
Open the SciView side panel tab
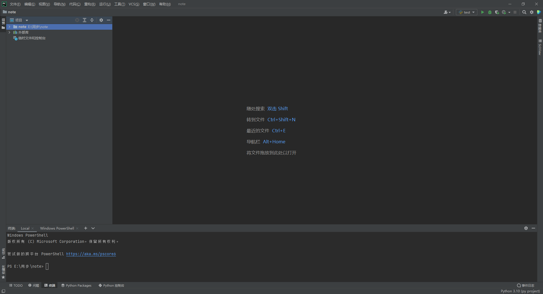[540, 47]
